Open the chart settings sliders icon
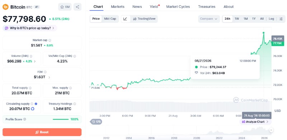This screenshot has height=140, width=287. coord(281,19)
